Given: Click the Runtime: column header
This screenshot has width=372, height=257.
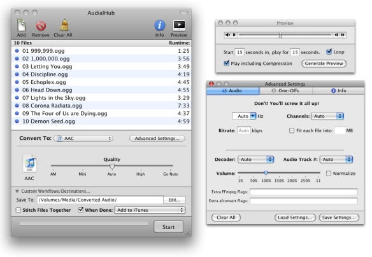Looking at the screenshot, I should 180,43.
